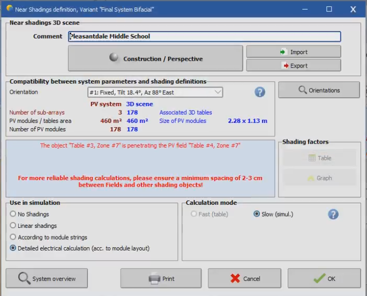Maximize the Near Shadings window
This screenshot has width=367, height=296.
point(329,9)
